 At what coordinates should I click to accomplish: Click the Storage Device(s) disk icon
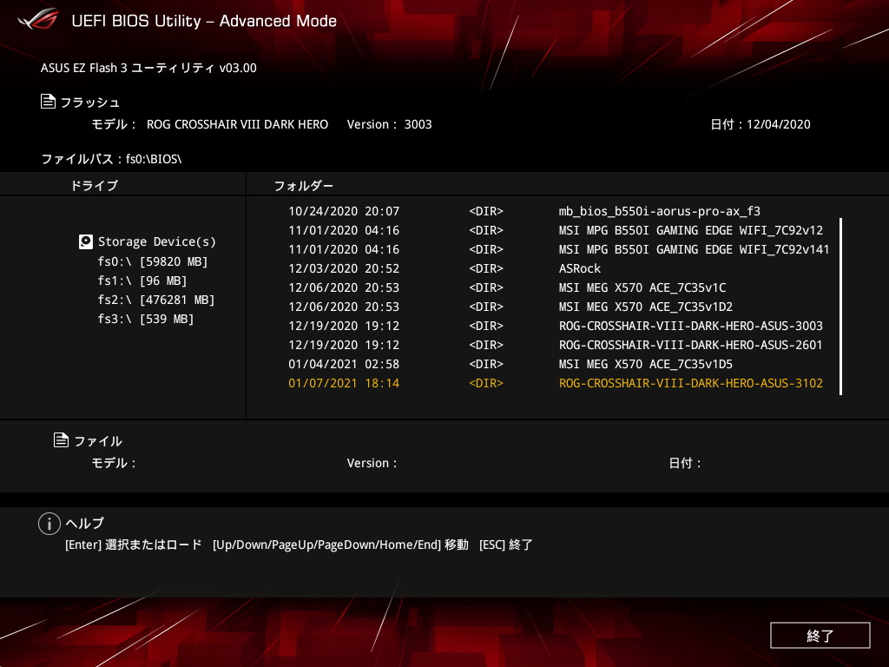86,241
